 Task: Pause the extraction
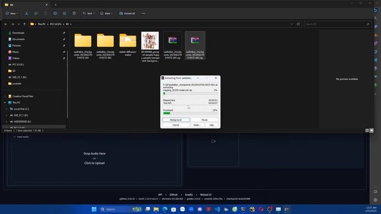[x=204, y=120]
